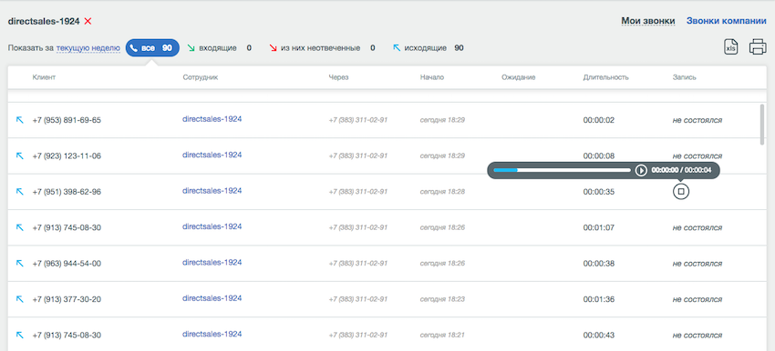Click start time 'сегодня 18:21'
Viewport: 775px width, 351px height.
(442, 336)
